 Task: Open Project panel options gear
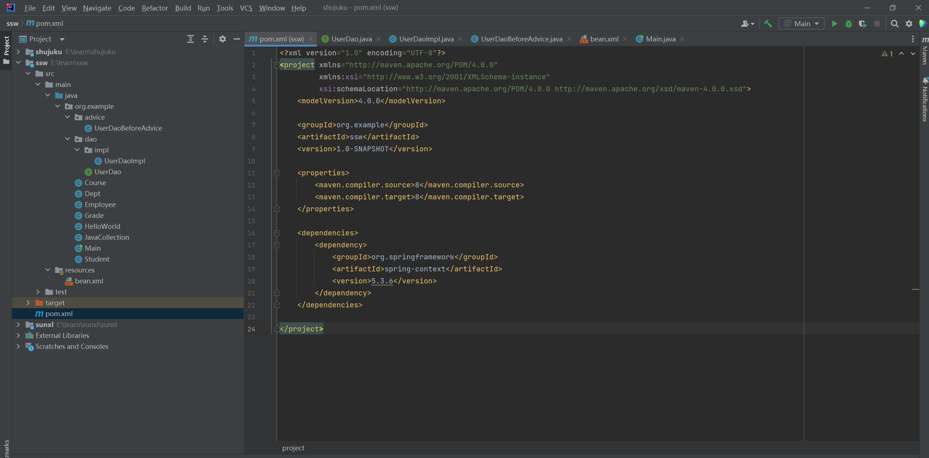(x=222, y=39)
